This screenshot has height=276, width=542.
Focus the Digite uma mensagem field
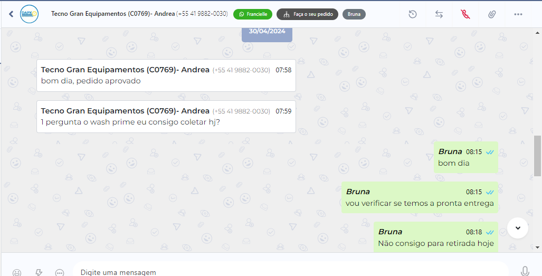[290, 271]
